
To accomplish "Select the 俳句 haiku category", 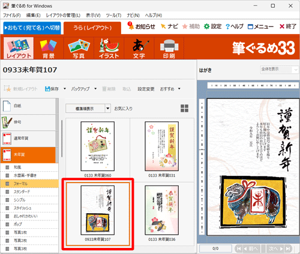I will point(28,122).
